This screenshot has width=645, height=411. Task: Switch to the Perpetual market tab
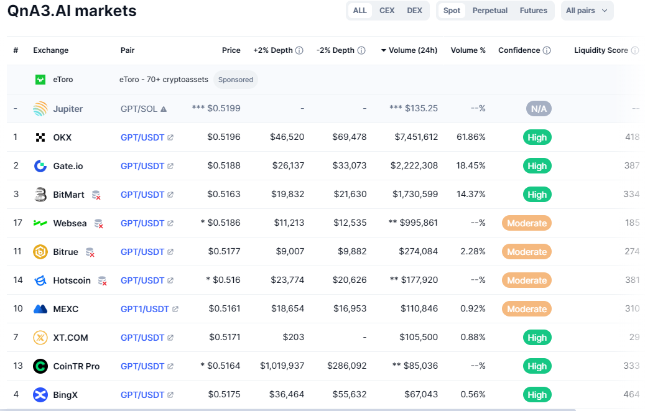click(x=490, y=11)
